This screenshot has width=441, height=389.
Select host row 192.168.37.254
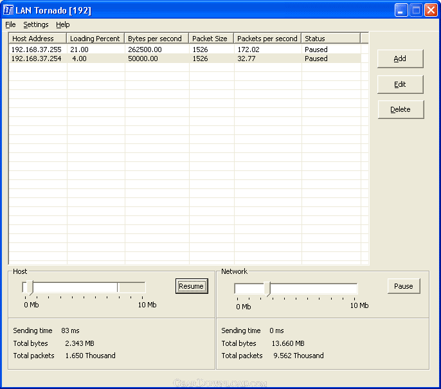coord(184,59)
